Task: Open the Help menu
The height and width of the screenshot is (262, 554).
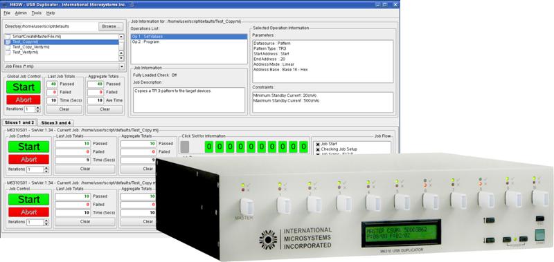Action: 51,12
